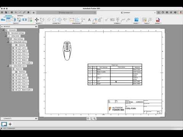Expand the Comments panel
Image resolution: width=183 pixels, height=137 pixels.
click(36, 119)
